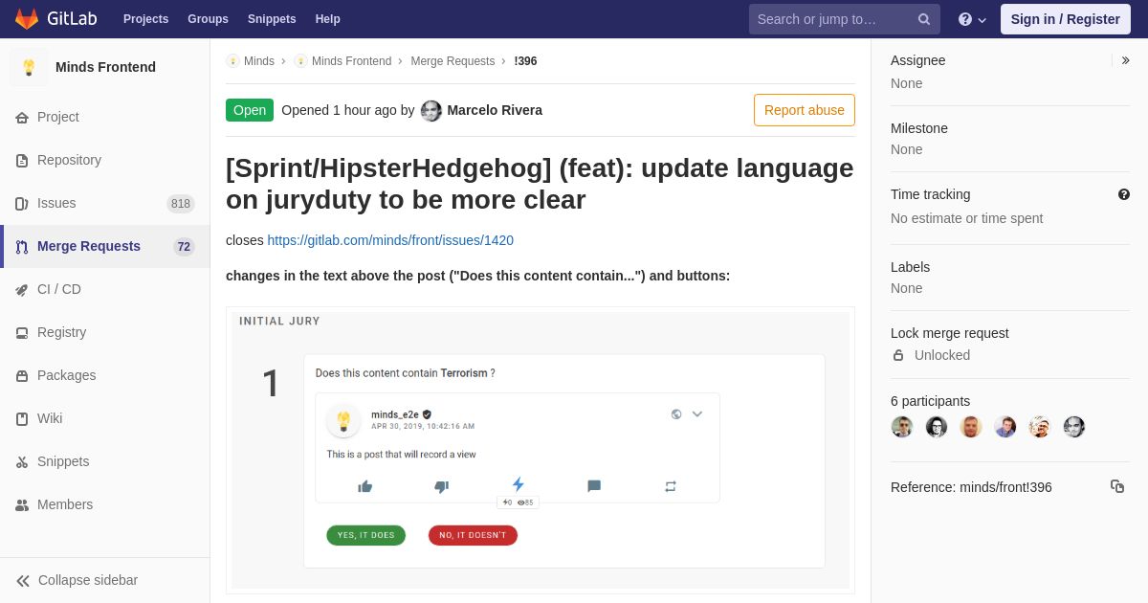Click the Merge Requests count badge 72
Image resolution: width=1148 pixels, height=603 pixels.
click(x=184, y=246)
